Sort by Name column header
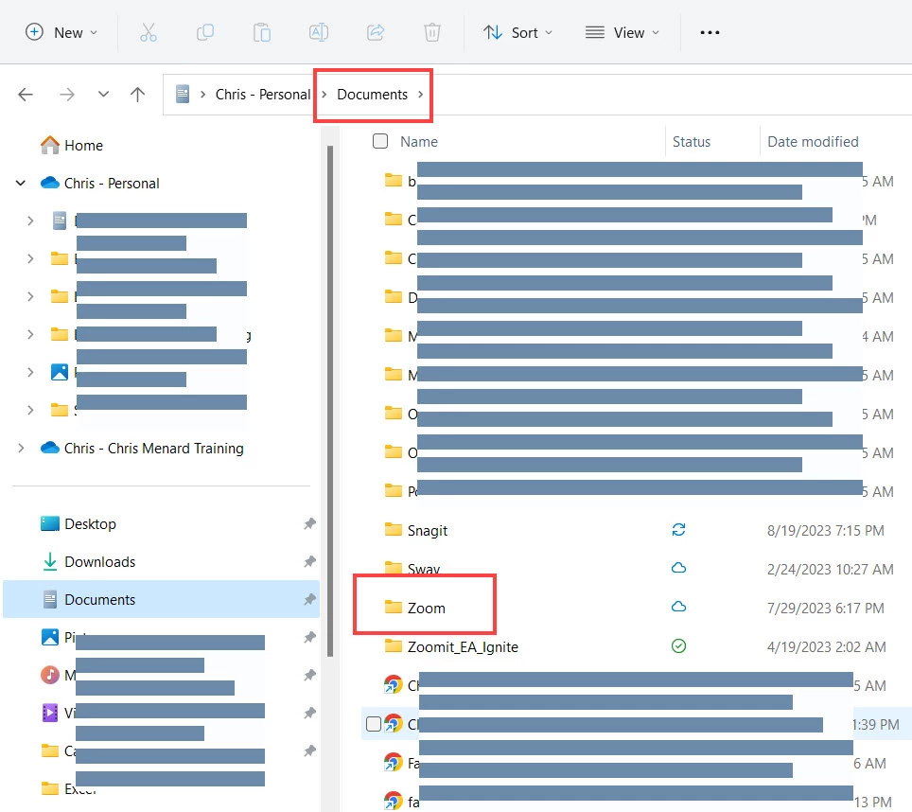 click(419, 142)
